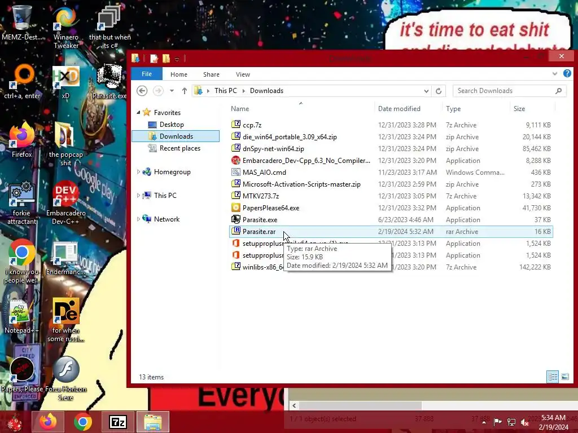Expand the Network tree node

138,219
